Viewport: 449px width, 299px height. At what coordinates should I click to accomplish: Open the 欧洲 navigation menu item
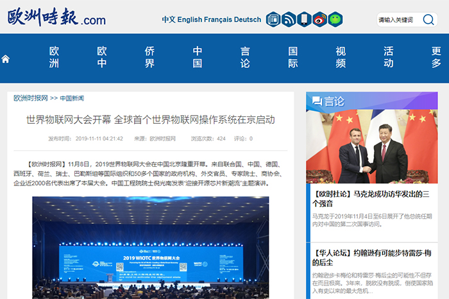55,57
